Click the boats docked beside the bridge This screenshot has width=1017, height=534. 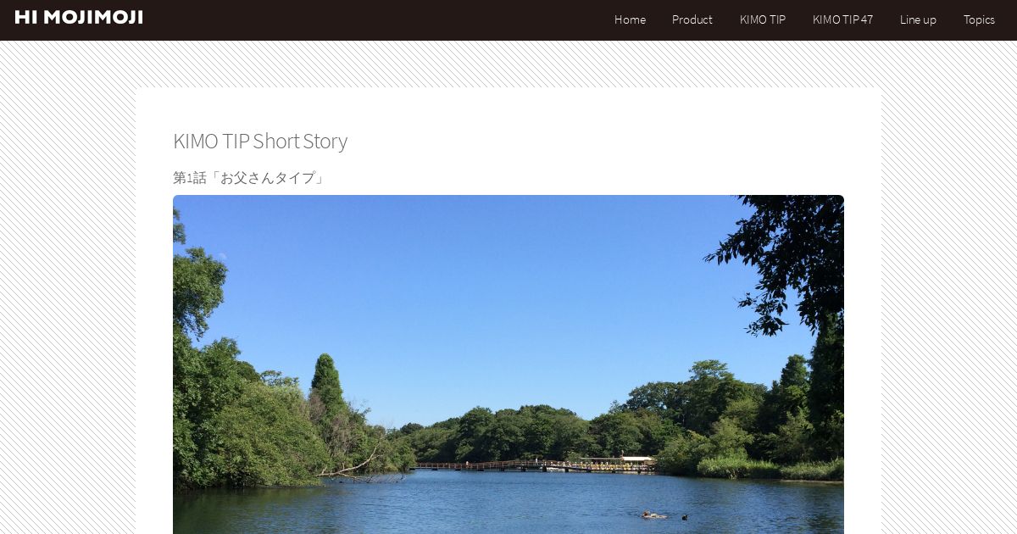pos(610,463)
